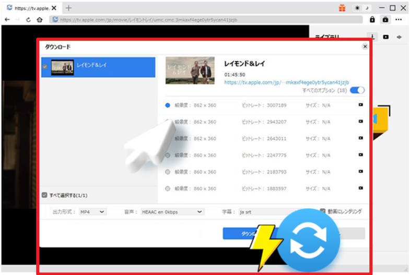Open the tv.apple.com link under movie title
410x275 pixels.
pyautogui.click(x=287, y=82)
